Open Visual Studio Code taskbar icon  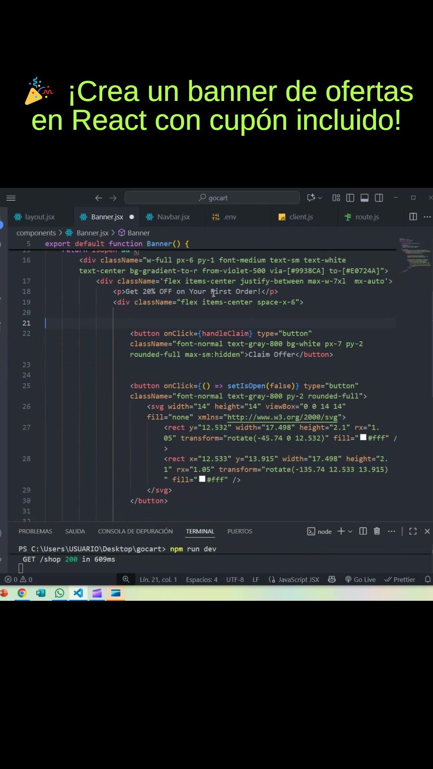click(78, 593)
